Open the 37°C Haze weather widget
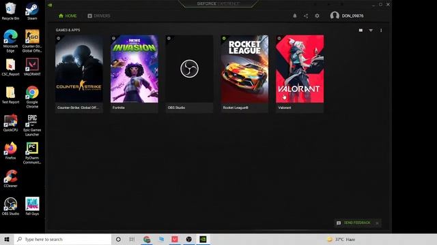The height and width of the screenshot is (245, 437). click(341, 239)
